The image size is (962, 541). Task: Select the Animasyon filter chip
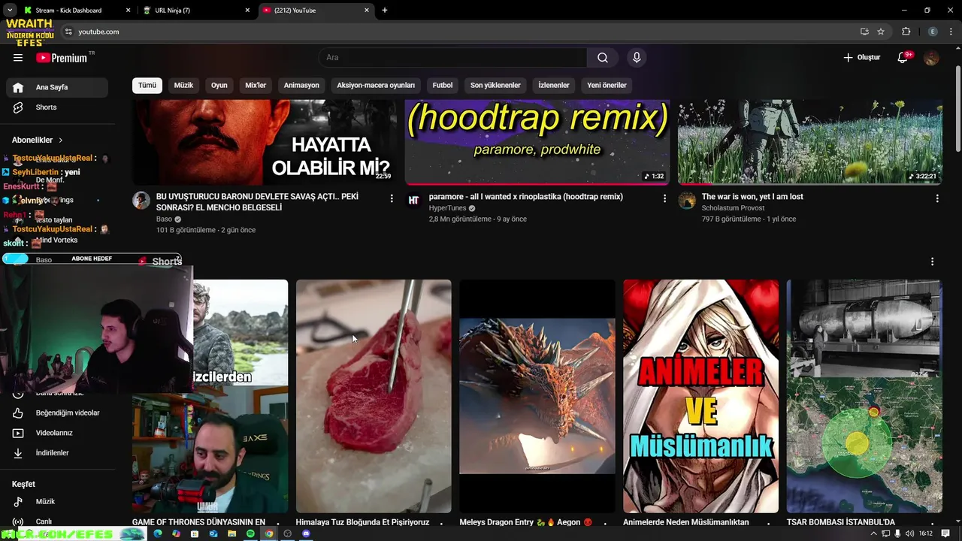301,85
